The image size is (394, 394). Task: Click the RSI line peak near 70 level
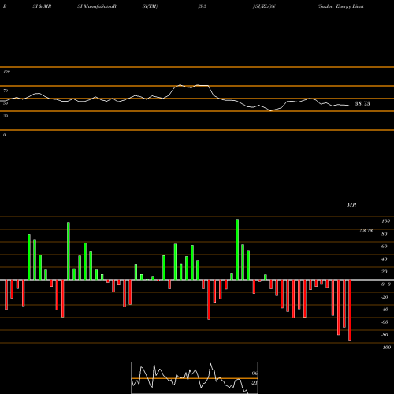click(180, 85)
